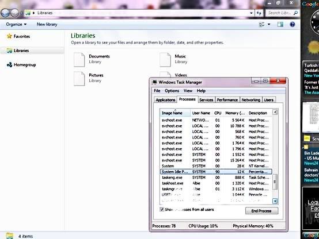
Task: Switch to the Performance tab
Action: point(227,100)
